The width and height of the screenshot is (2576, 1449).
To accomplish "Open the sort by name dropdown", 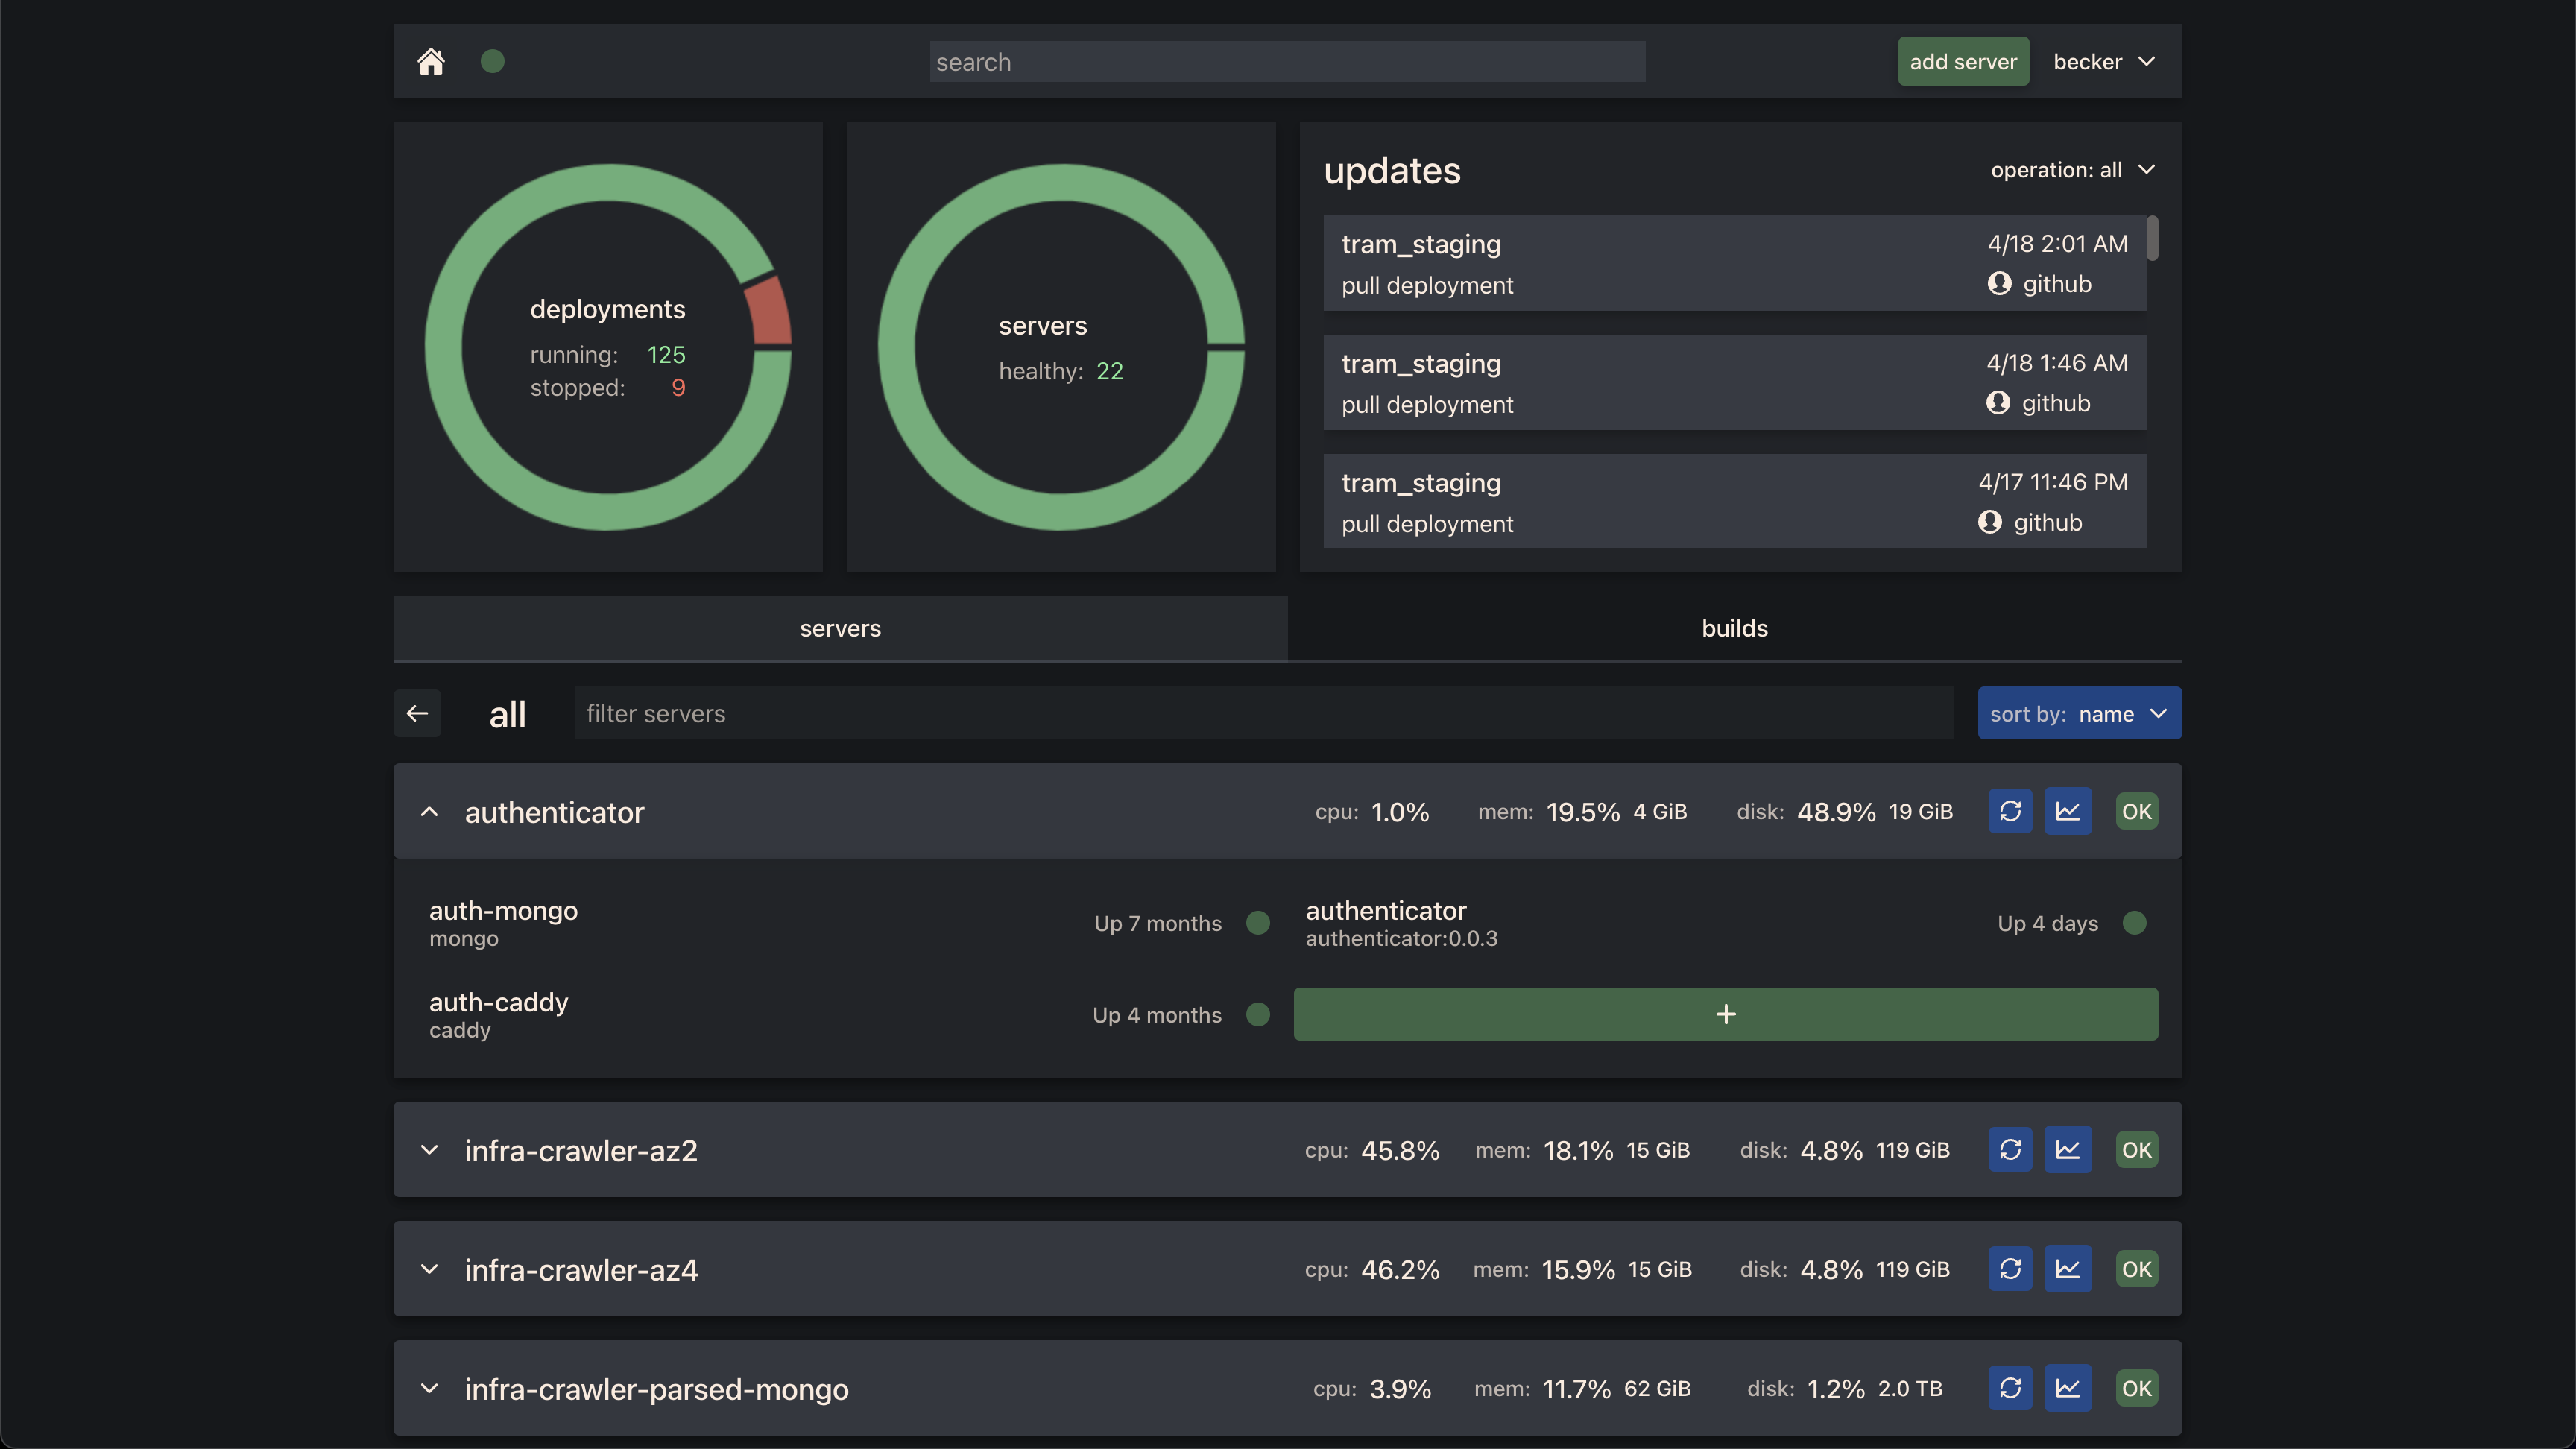I will [x=2078, y=714].
